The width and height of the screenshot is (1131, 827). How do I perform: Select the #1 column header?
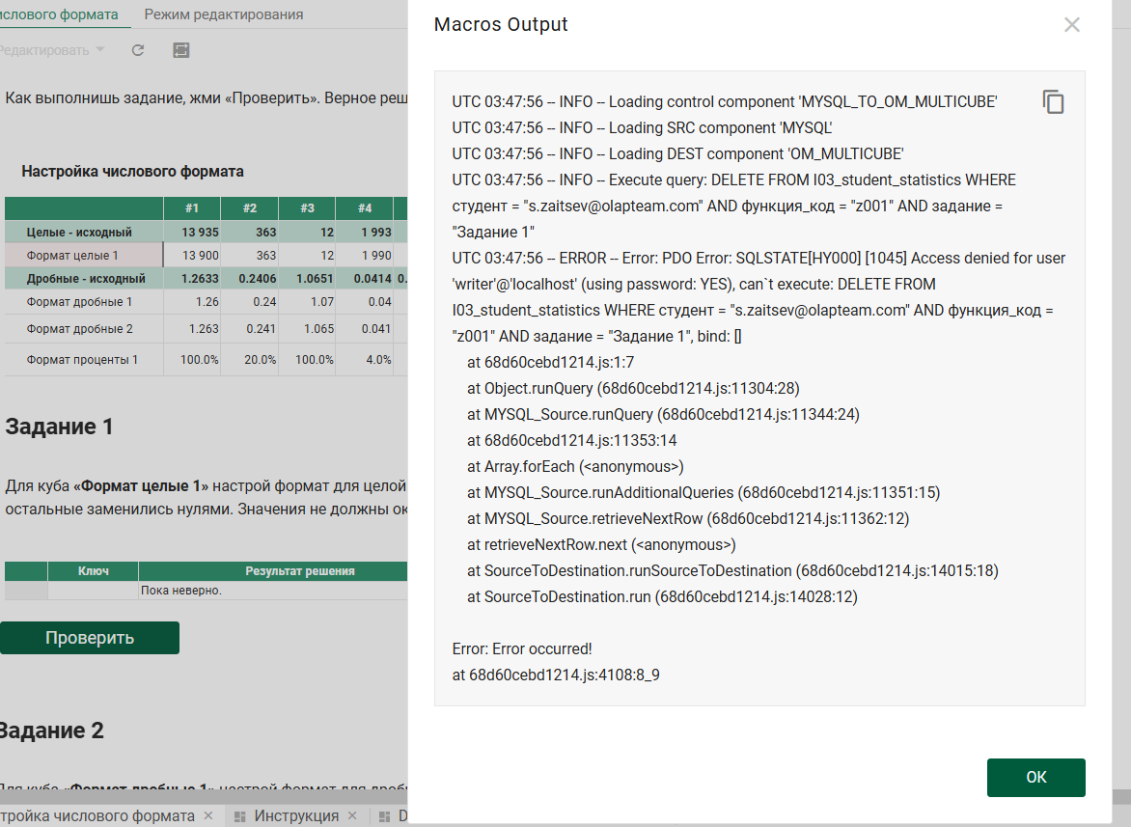click(191, 208)
